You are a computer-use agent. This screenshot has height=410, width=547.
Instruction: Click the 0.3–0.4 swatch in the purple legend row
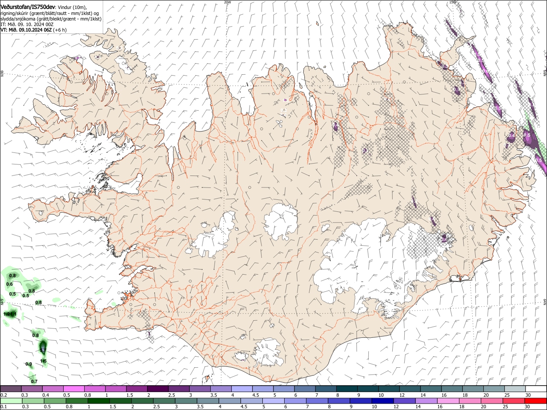(32, 389)
